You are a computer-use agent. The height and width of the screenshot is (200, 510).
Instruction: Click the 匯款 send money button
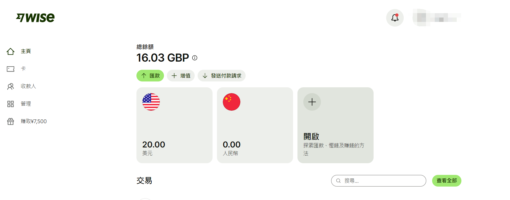point(150,76)
